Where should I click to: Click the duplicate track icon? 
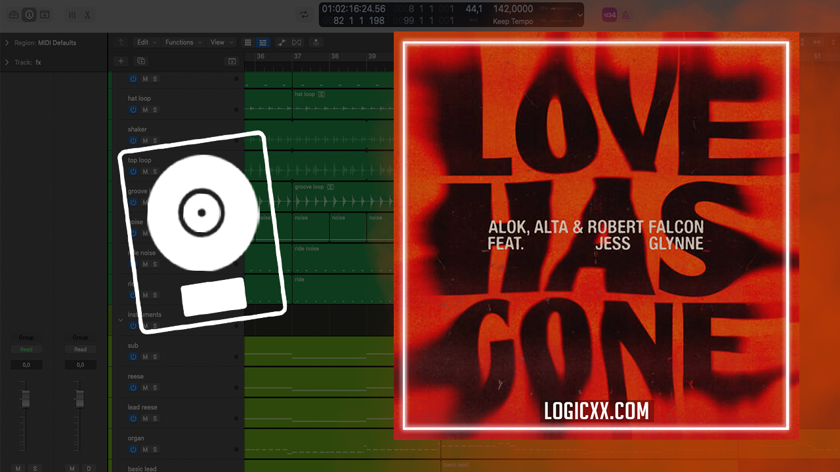point(140,61)
